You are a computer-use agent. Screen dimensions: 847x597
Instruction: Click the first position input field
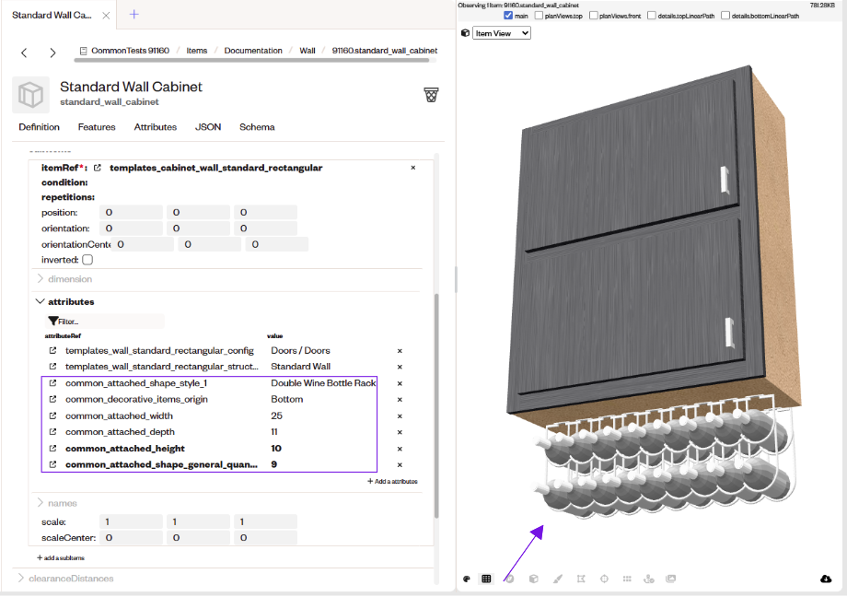132,213
